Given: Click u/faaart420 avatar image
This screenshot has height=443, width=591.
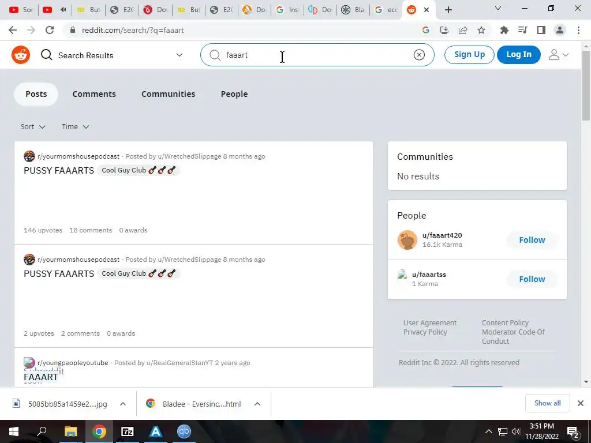Looking at the screenshot, I should pyautogui.click(x=407, y=239).
